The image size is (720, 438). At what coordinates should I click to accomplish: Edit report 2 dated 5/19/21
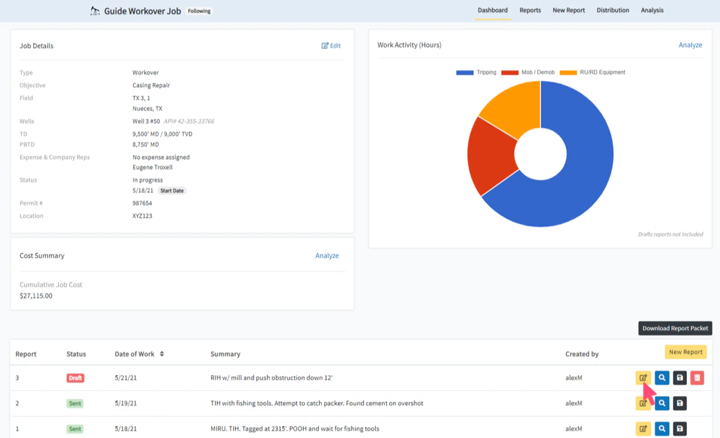[644, 403]
